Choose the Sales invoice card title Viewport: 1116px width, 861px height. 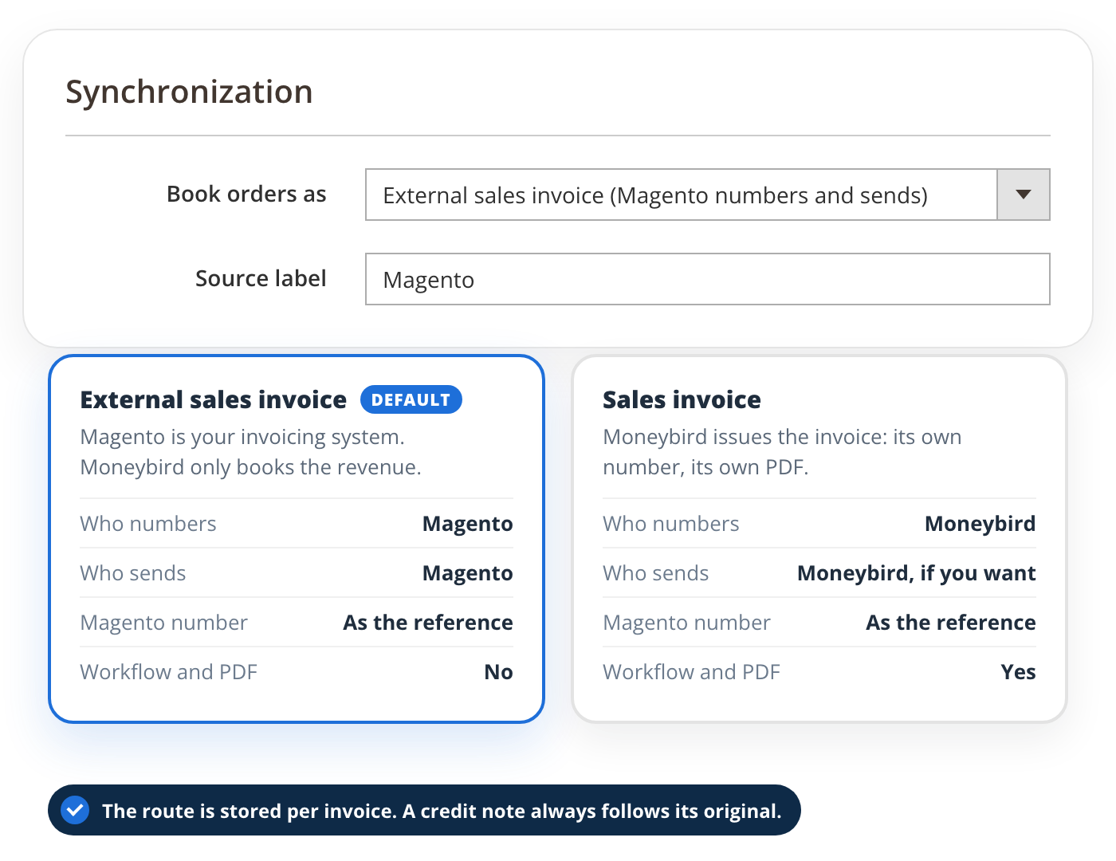coord(682,399)
